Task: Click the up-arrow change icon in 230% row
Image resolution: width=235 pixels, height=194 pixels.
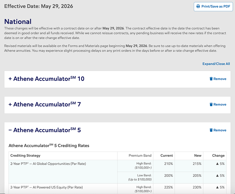Action: [217, 187]
